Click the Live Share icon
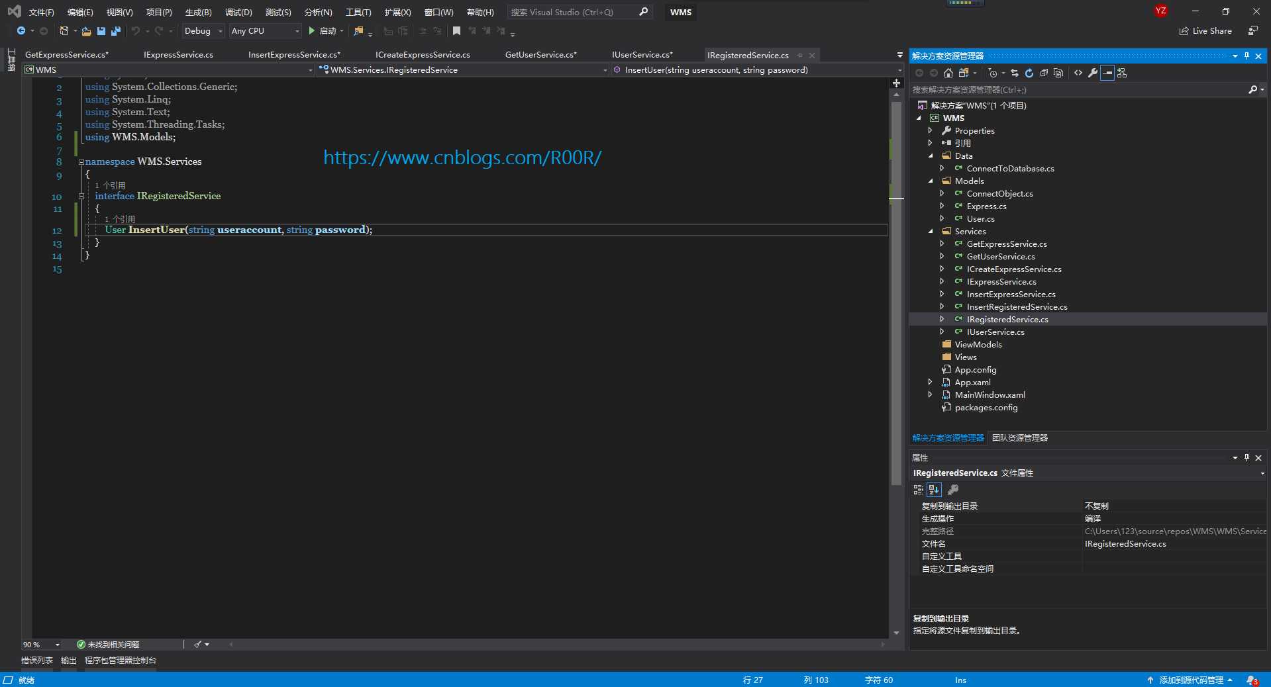The image size is (1271, 687). (x=1184, y=31)
